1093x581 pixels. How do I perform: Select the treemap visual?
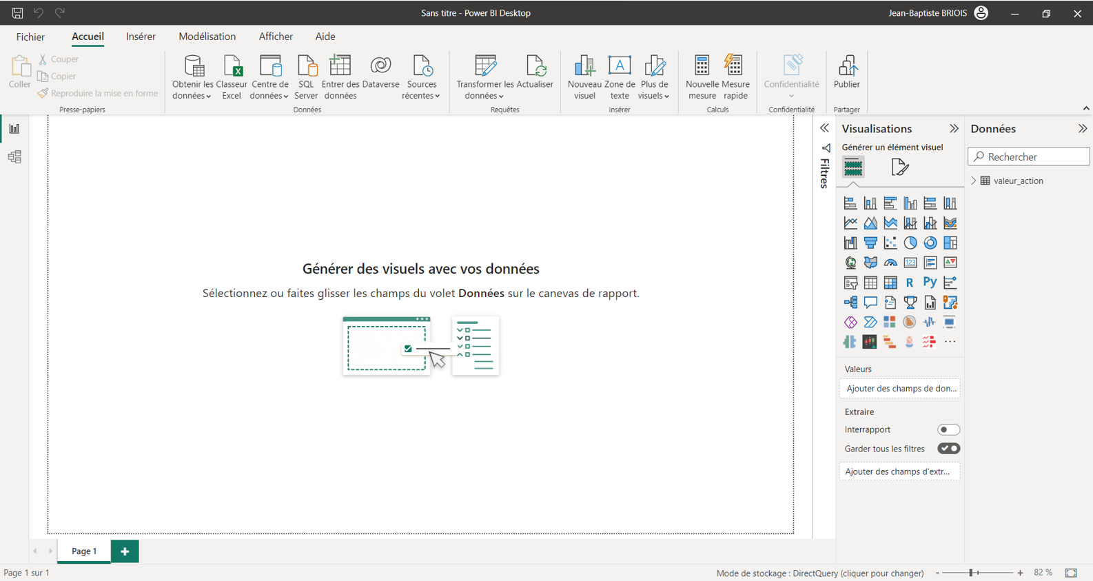point(950,243)
